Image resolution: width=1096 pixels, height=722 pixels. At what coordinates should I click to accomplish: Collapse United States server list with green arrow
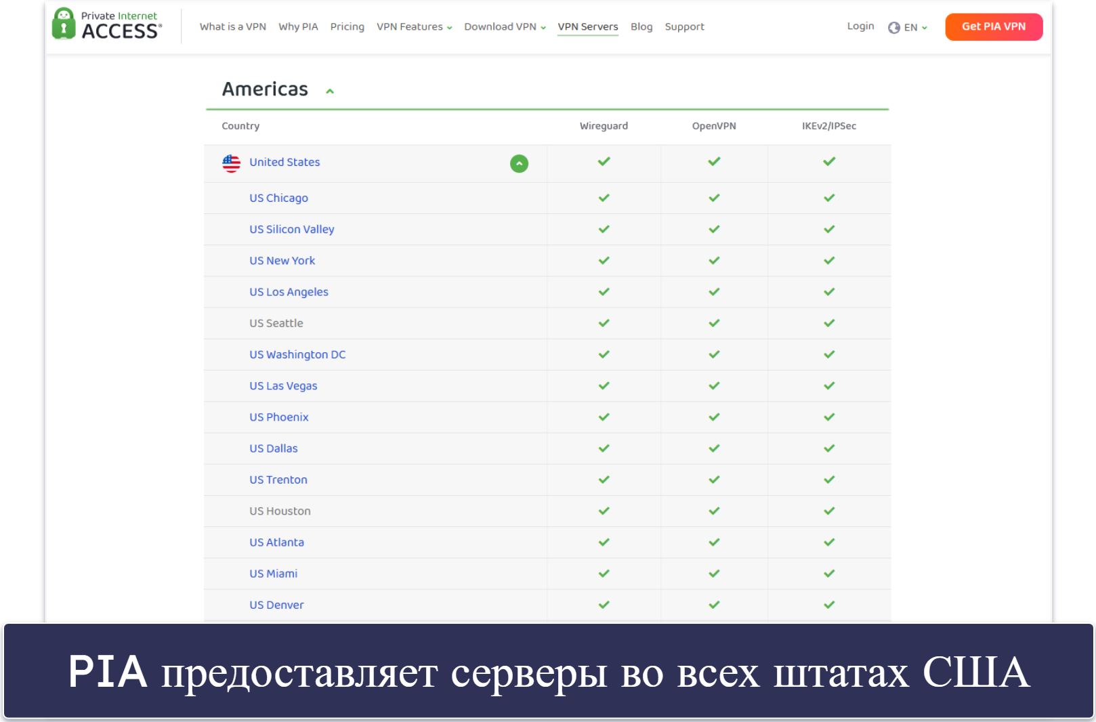click(x=519, y=163)
